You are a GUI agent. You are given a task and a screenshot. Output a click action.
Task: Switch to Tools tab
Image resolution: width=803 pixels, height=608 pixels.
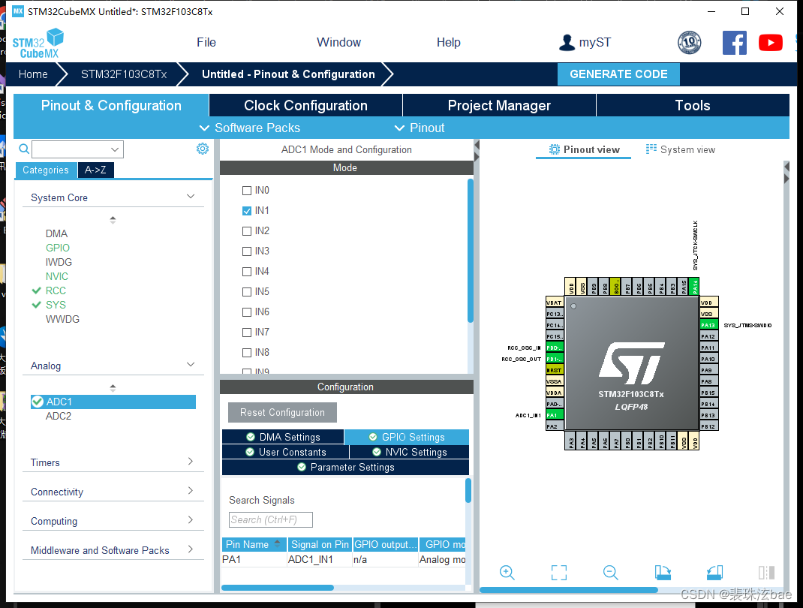click(x=693, y=106)
